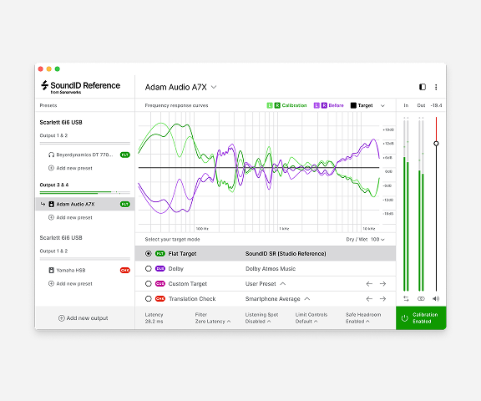The image size is (481, 401).
Task: Click the output volume slider handle
Action: pyautogui.click(x=436, y=144)
